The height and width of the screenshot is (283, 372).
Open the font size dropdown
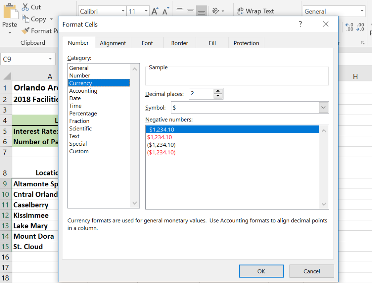pyautogui.click(x=146, y=11)
